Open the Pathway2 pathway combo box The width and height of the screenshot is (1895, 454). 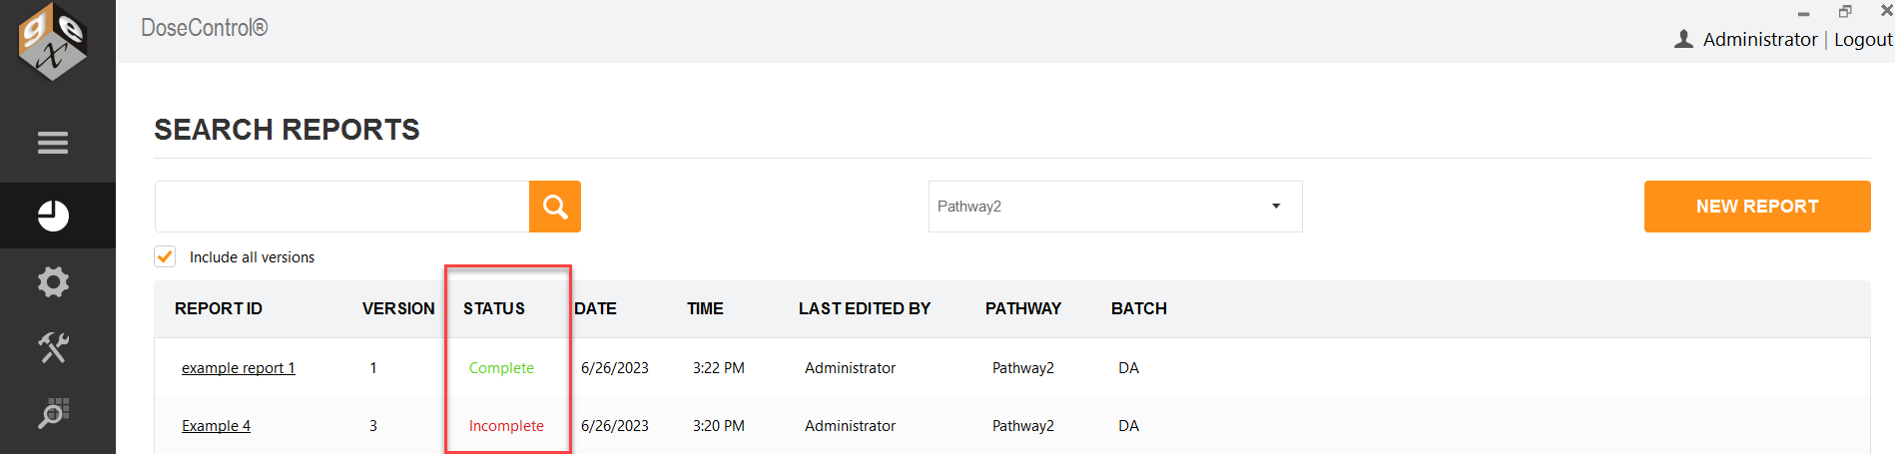[x=1115, y=207]
